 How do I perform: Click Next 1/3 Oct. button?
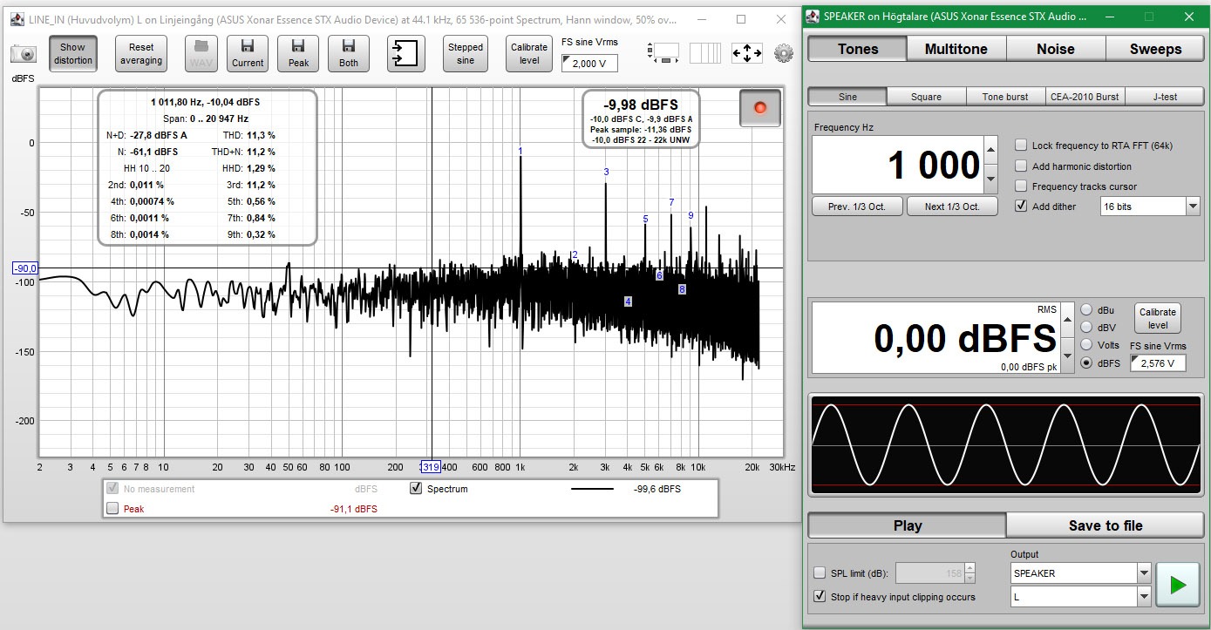click(x=951, y=207)
